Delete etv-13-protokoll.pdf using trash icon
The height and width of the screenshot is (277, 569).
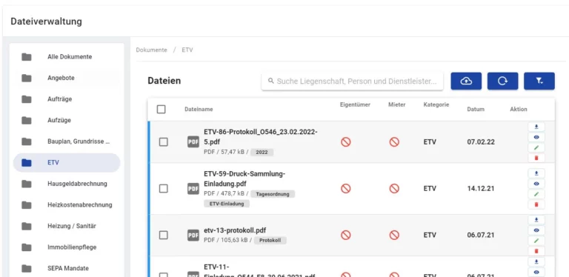point(536,251)
